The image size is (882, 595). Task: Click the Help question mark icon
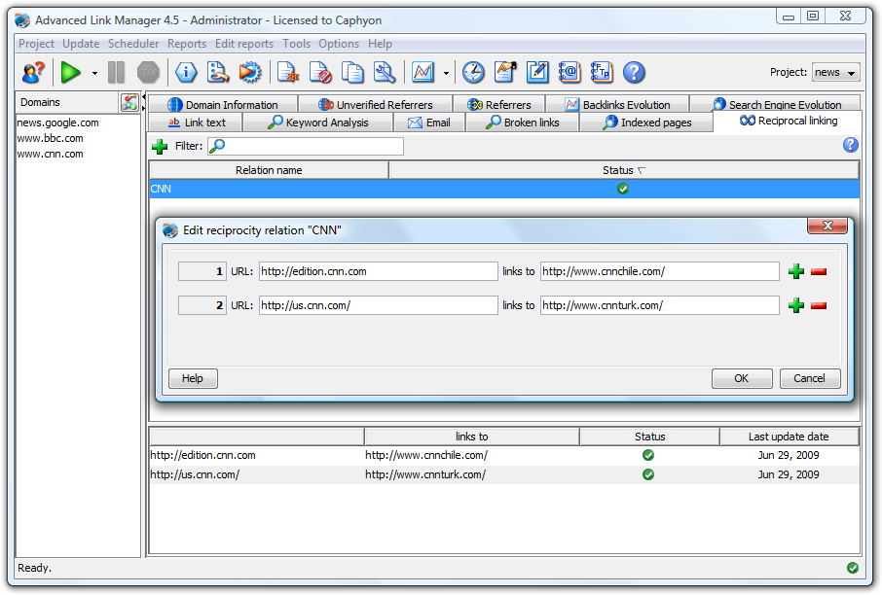(635, 72)
